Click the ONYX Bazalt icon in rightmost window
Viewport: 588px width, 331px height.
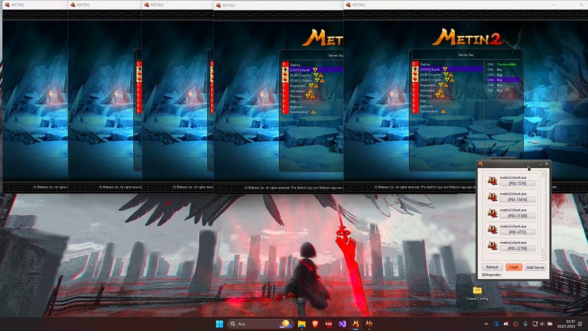click(x=415, y=69)
